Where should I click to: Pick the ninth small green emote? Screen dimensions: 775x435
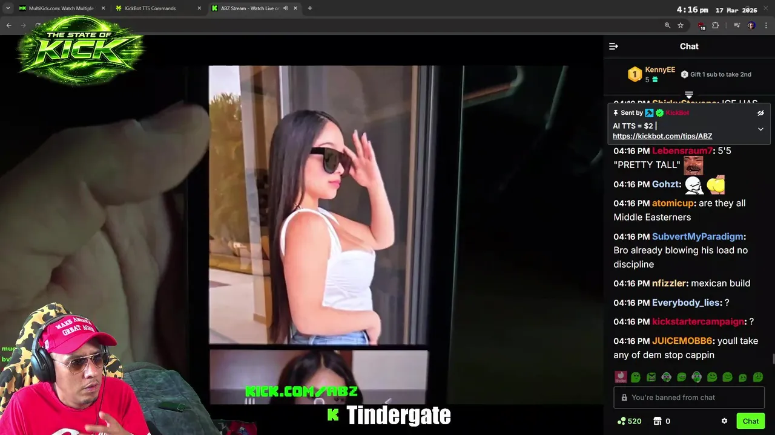pyautogui.click(x=742, y=378)
